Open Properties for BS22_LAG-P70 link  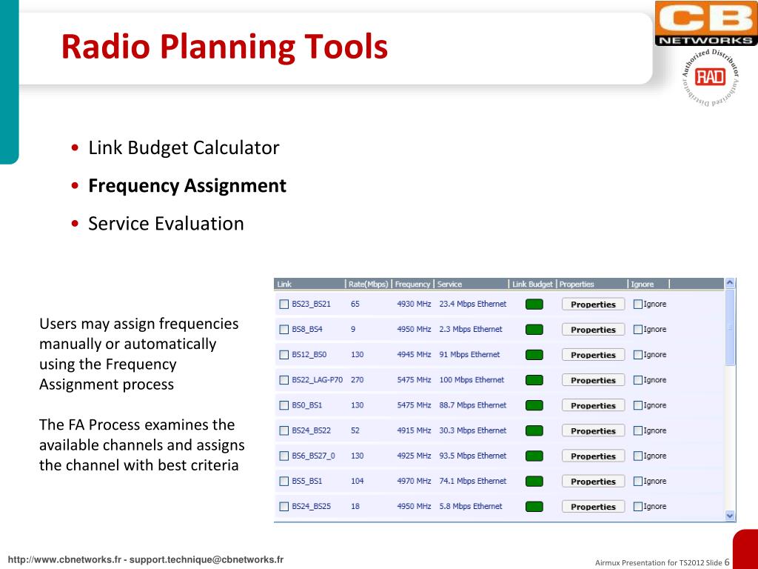(593, 380)
